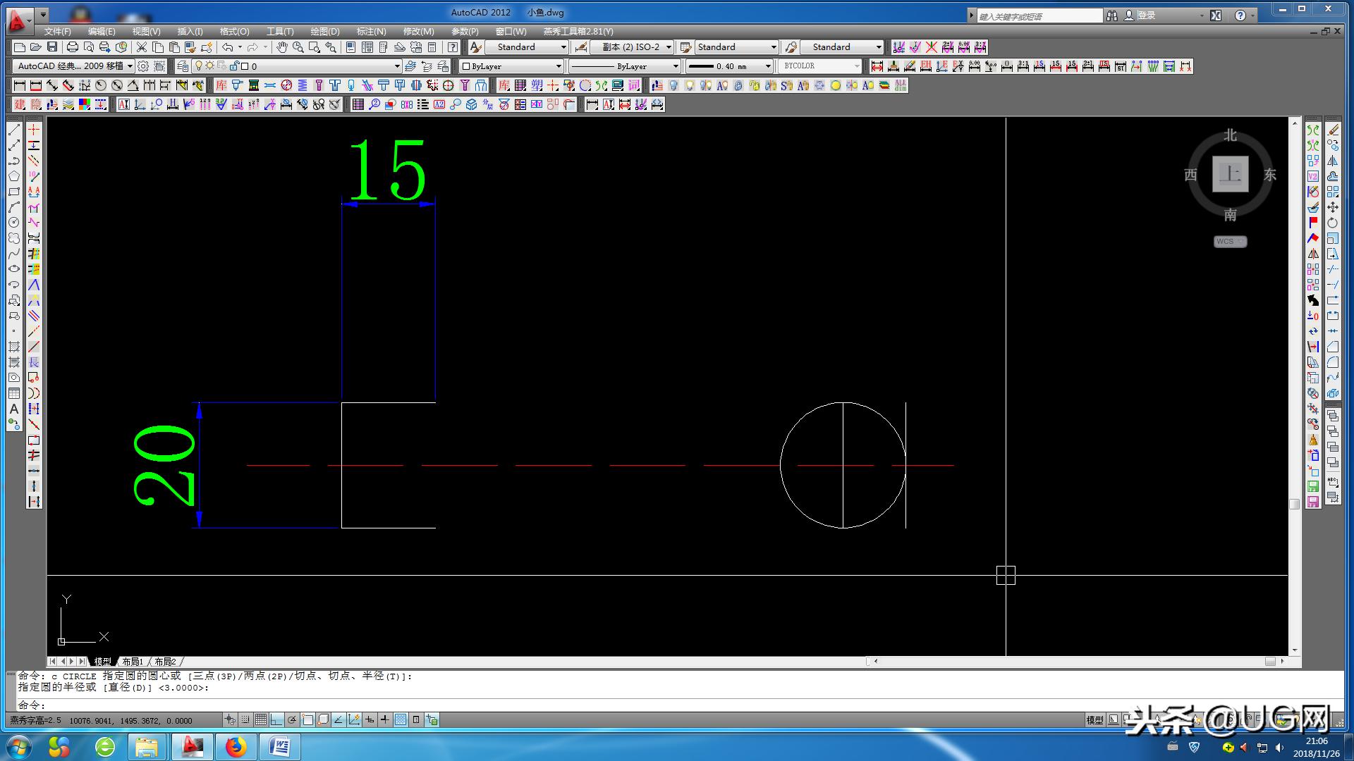Select the Pan hand tool
This screenshot has width=1354, height=761.
click(282, 47)
